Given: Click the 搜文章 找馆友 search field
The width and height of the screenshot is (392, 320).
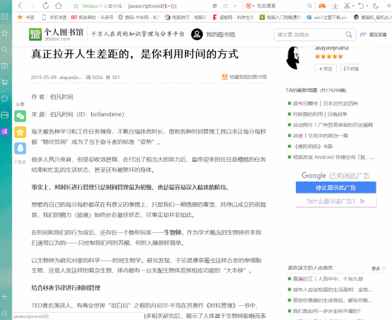Looking at the screenshot, I should pos(309,34).
